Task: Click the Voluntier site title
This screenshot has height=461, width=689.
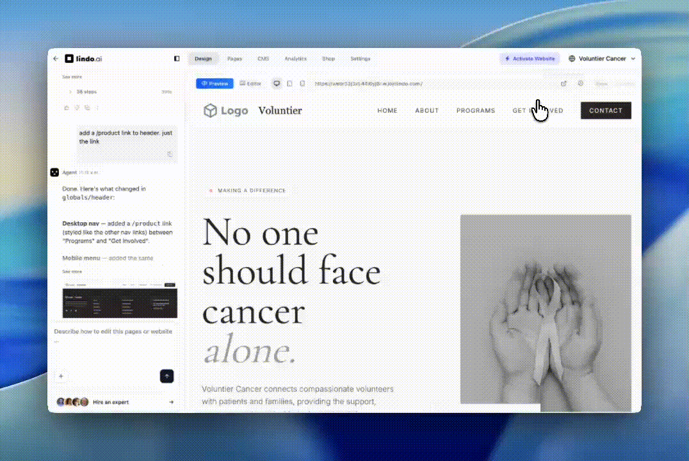Action: click(280, 110)
